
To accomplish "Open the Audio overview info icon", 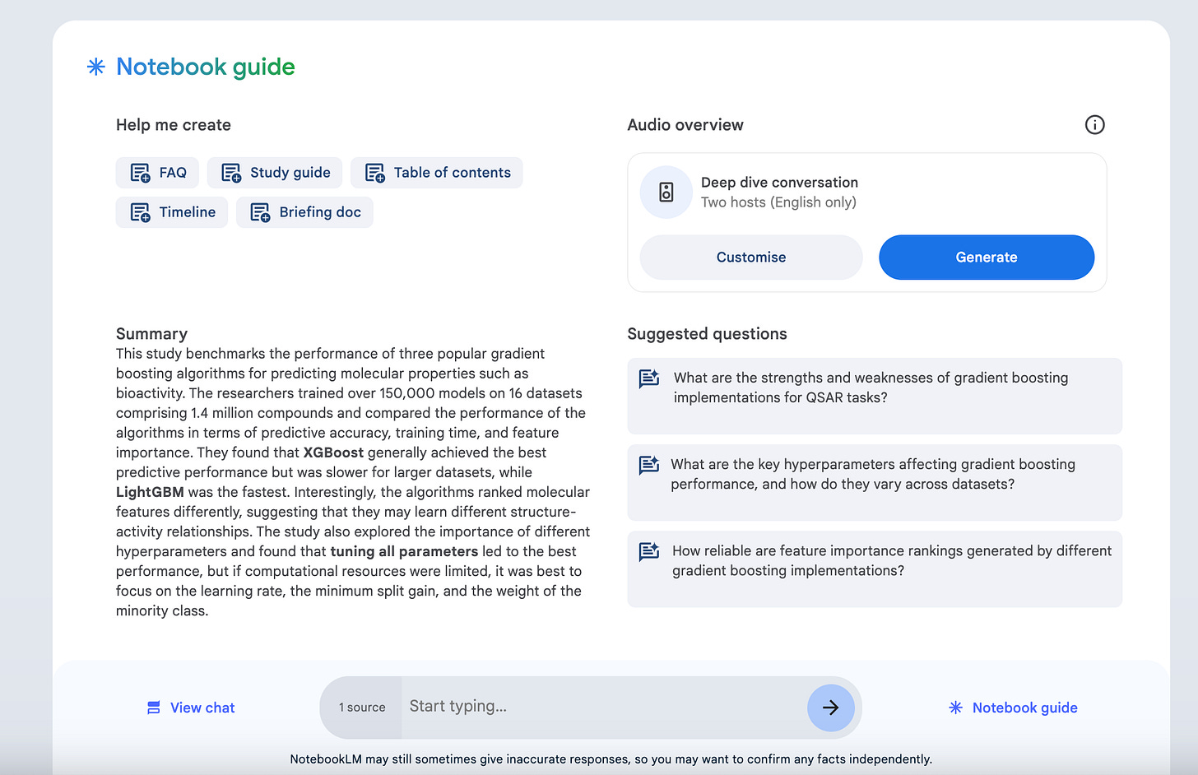I will [1094, 124].
